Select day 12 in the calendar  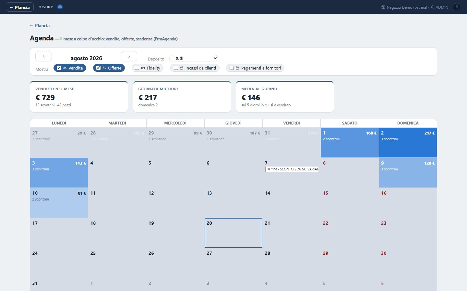(175, 203)
